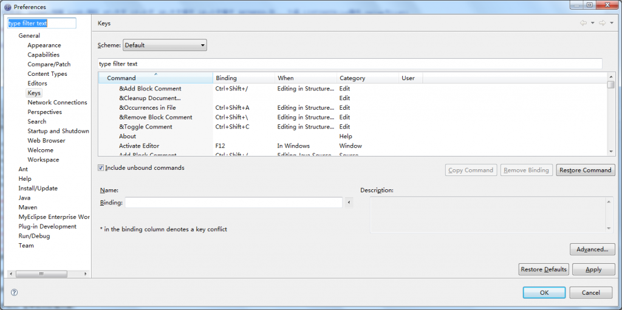
Task: Click the command table scroll down arrow
Action: [611, 152]
